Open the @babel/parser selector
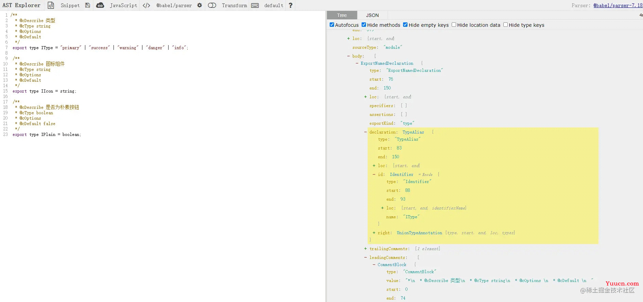The height and width of the screenshot is (302, 643). coord(174,5)
